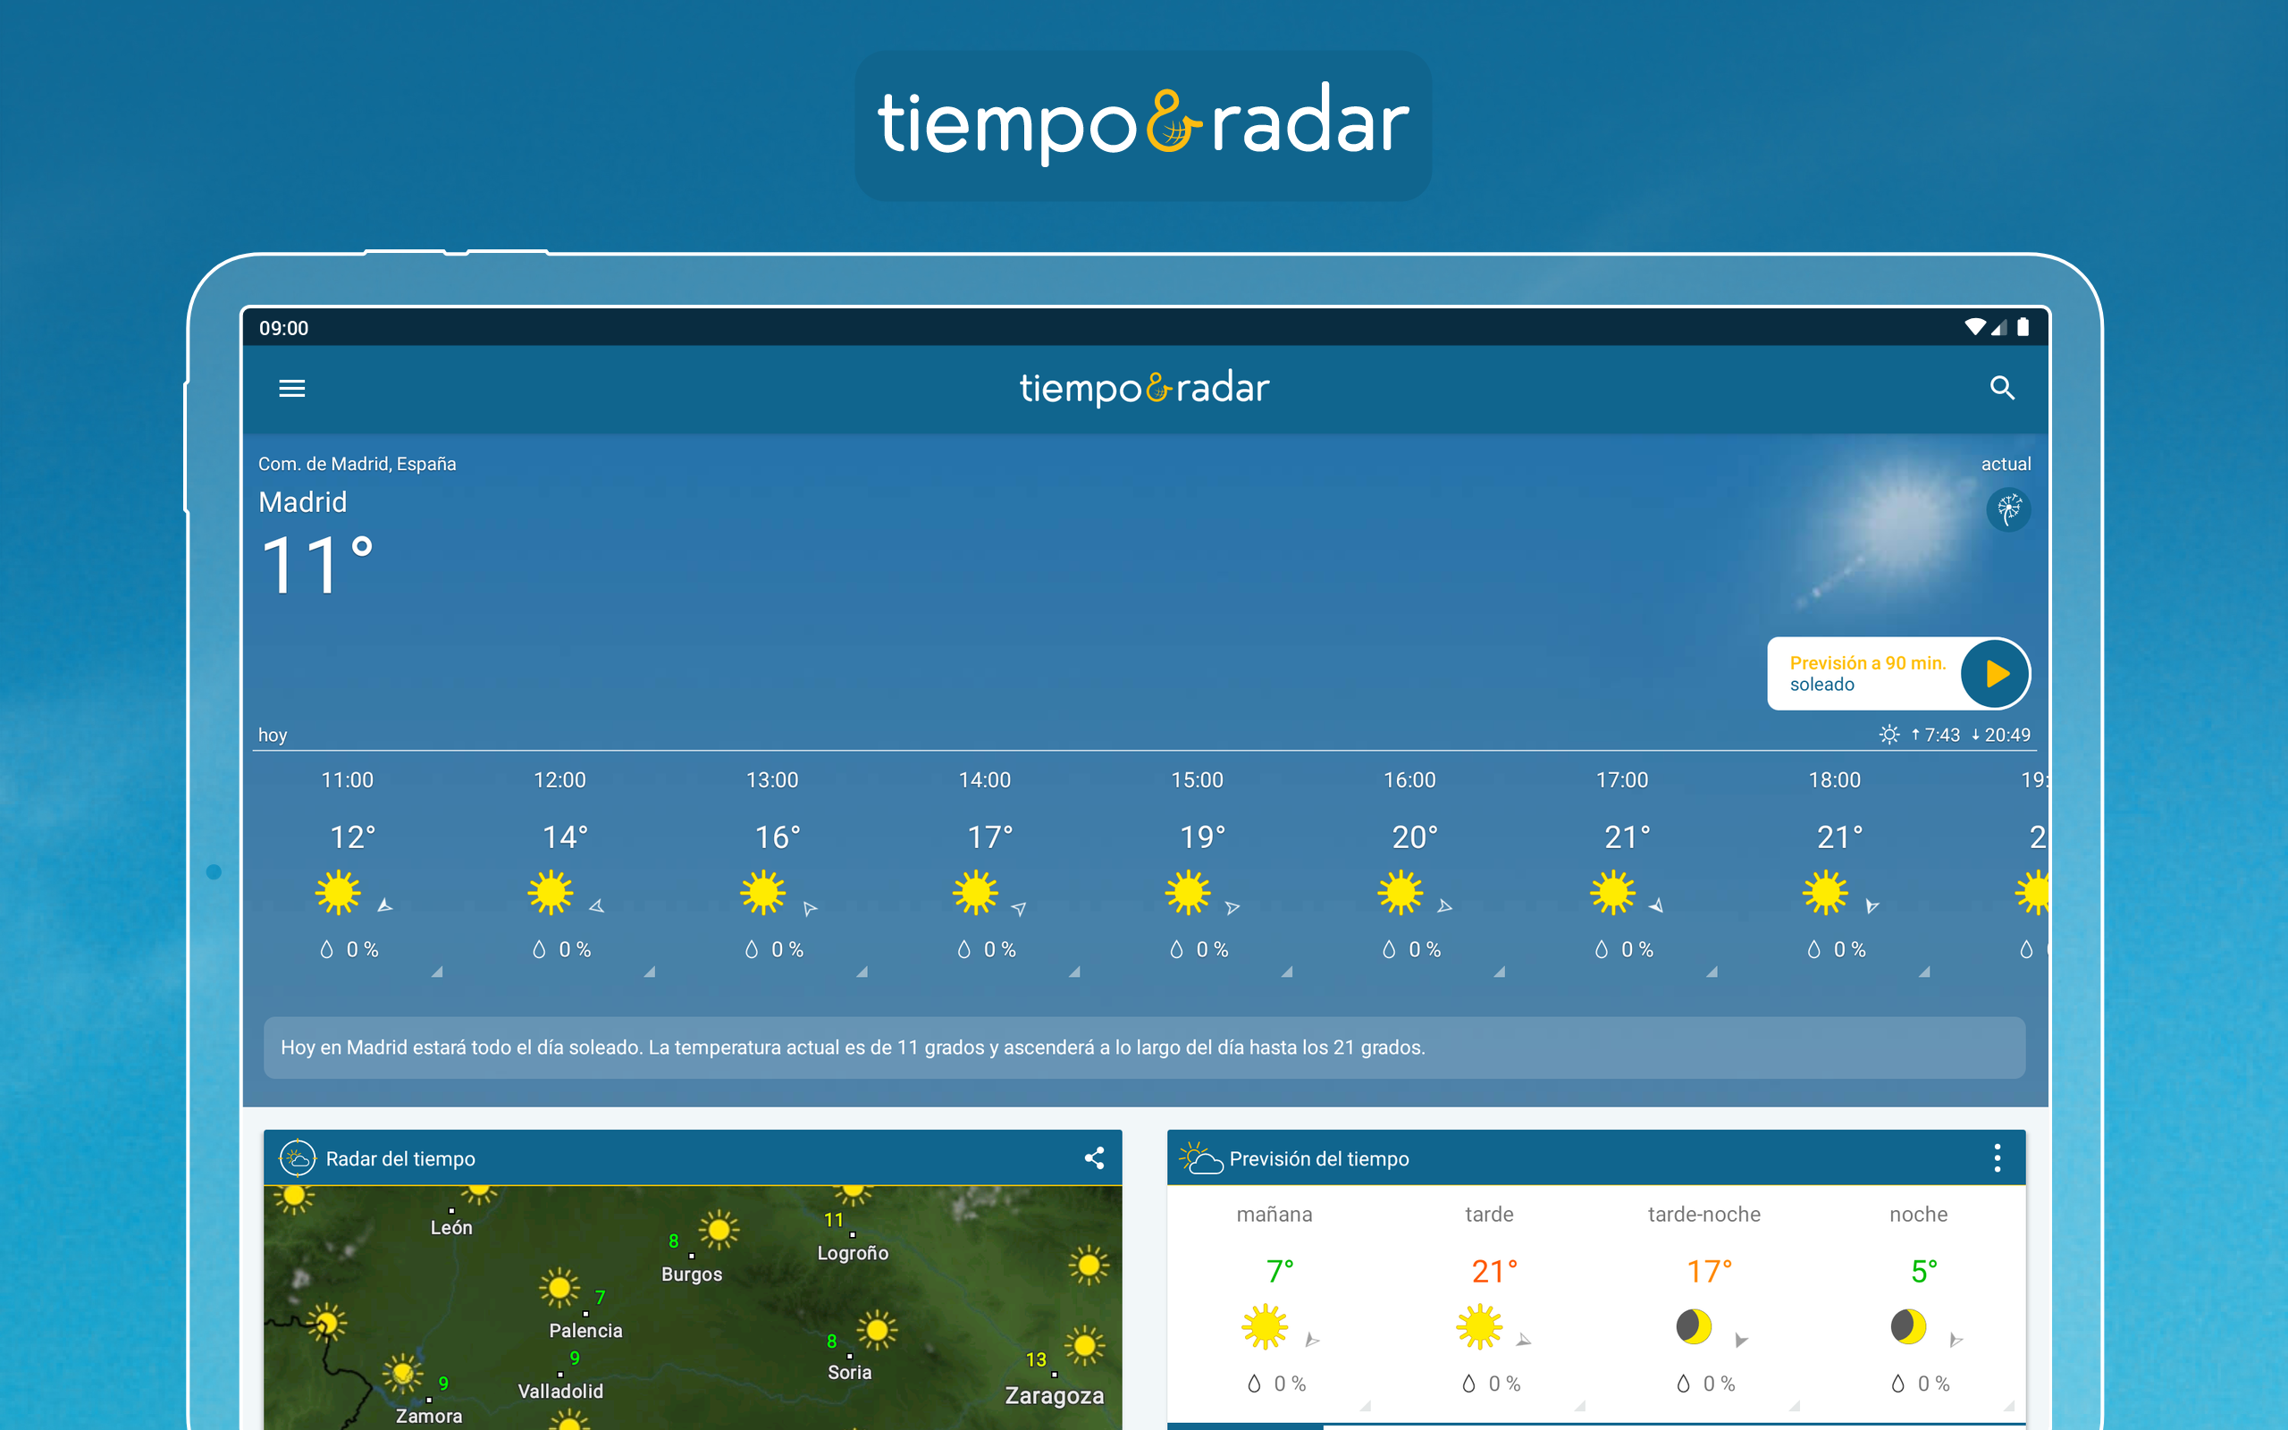Expand the 14:00 hourly forecast details
Screen dimensions: 2288x1430
tap(1074, 972)
